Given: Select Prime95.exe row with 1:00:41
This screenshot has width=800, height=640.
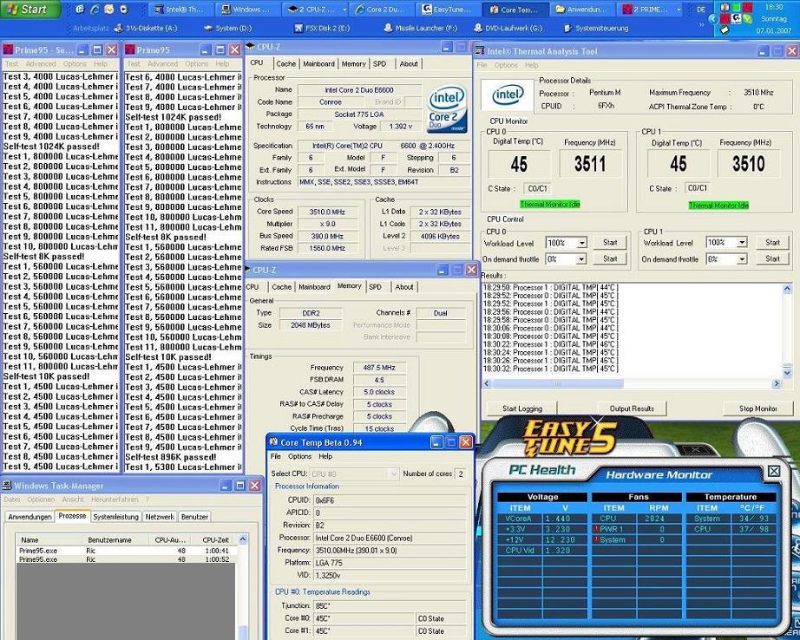Looking at the screenshot, I should point(128,551).
